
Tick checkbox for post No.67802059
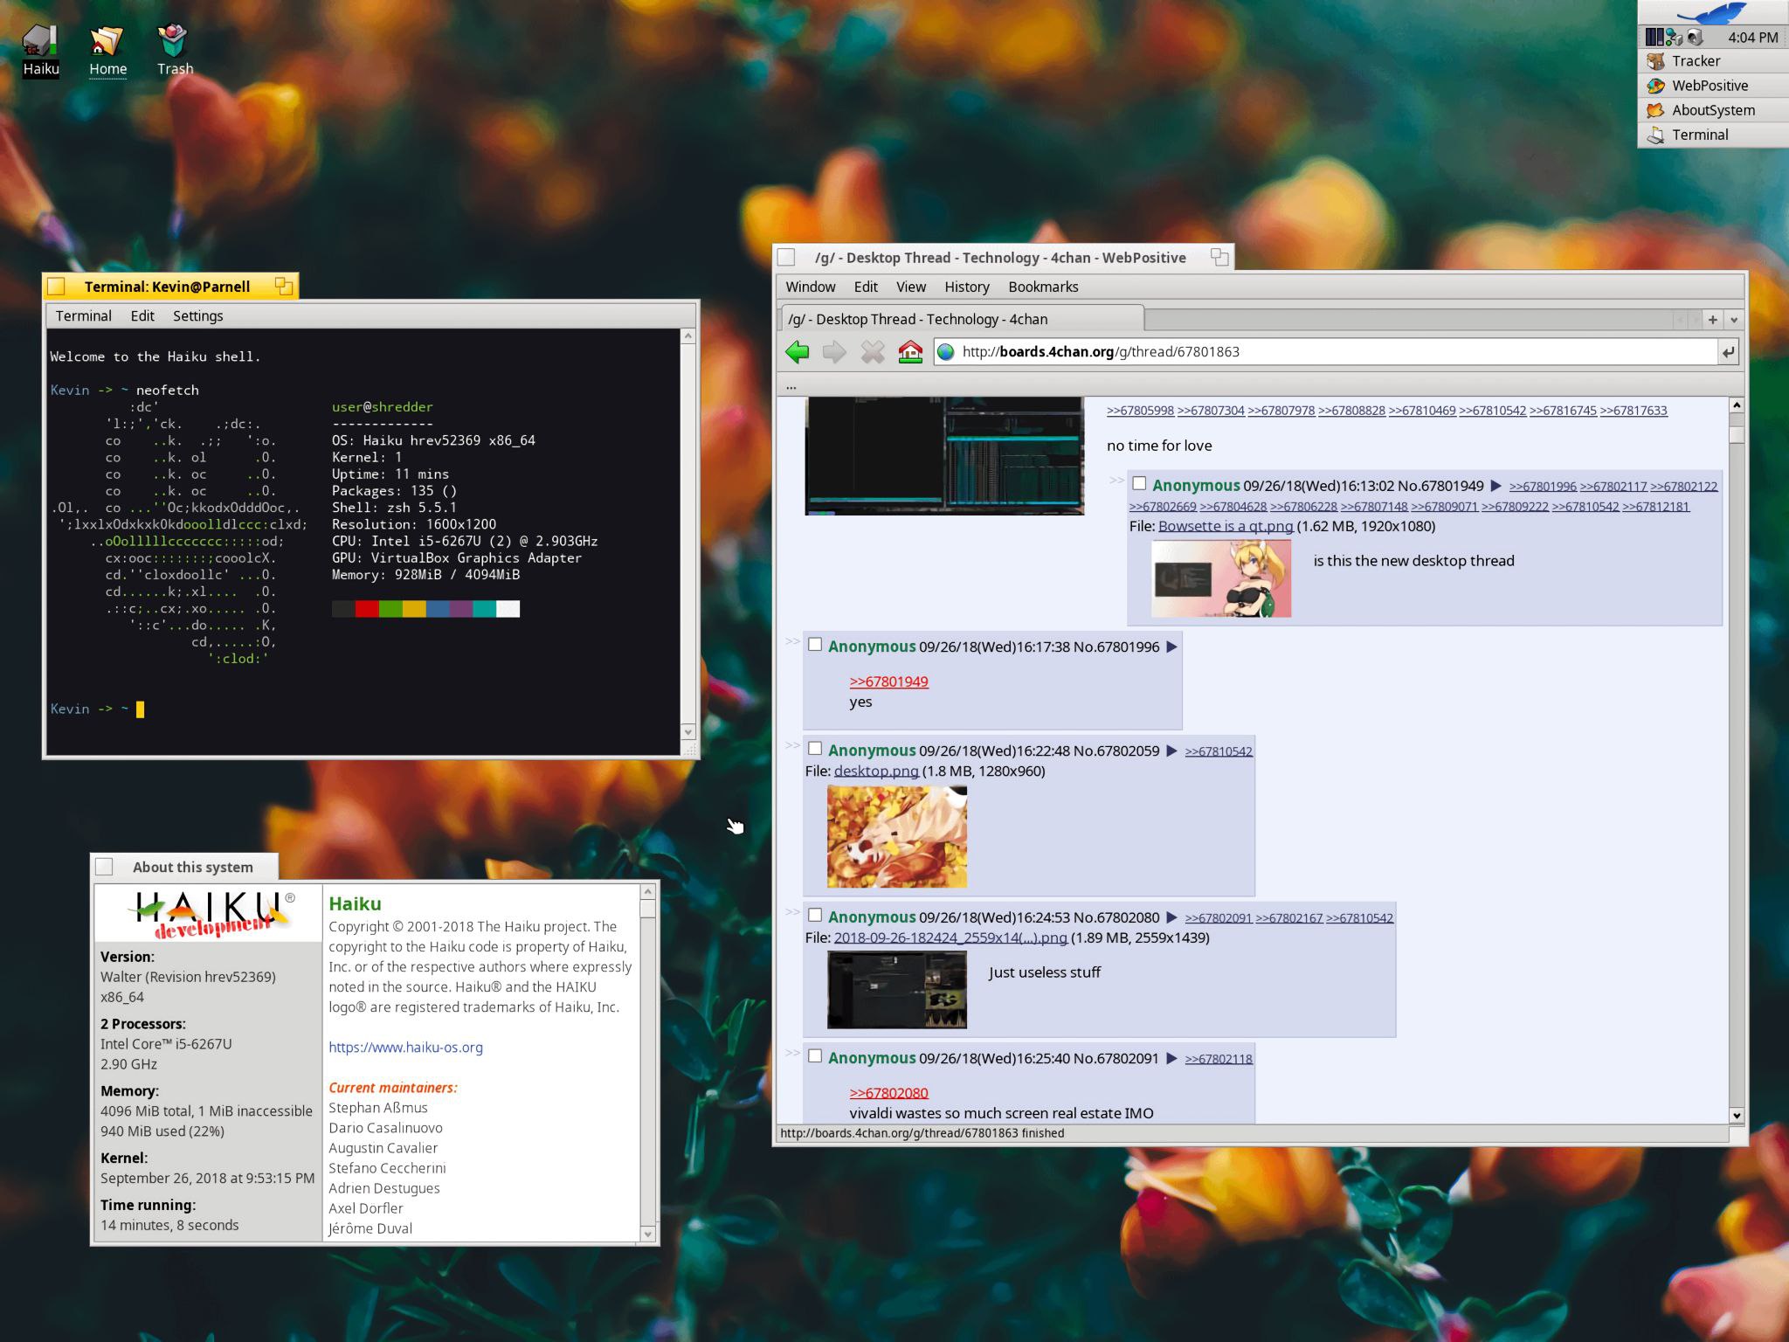(815, 749)
